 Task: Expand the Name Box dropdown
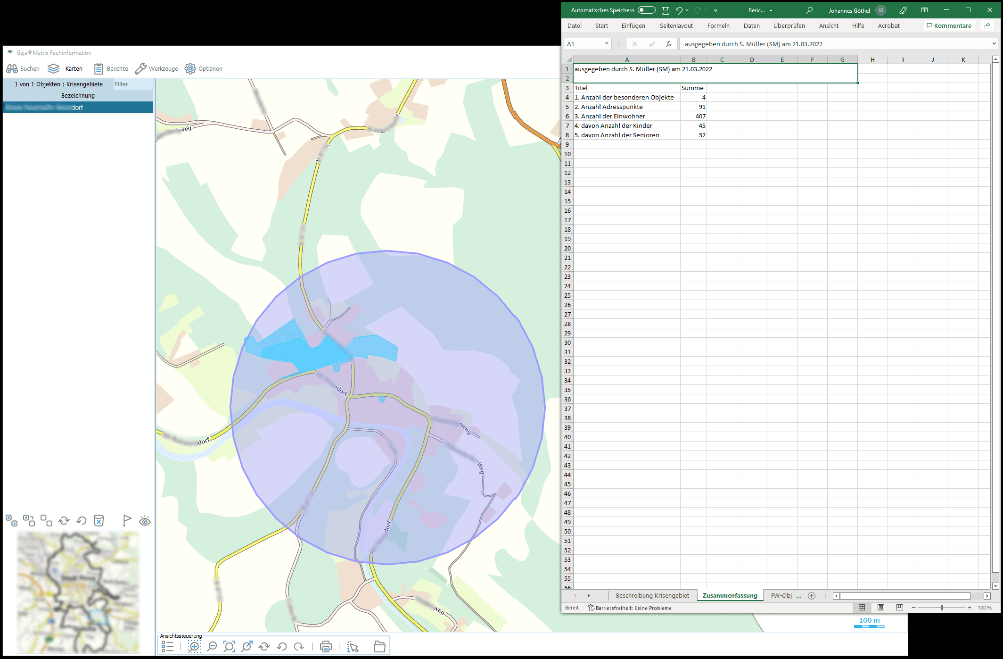click(607, 44)
